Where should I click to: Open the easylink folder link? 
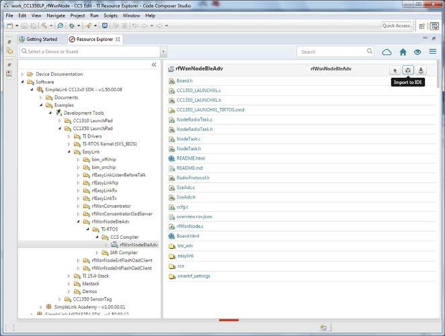tap(186, 256)
